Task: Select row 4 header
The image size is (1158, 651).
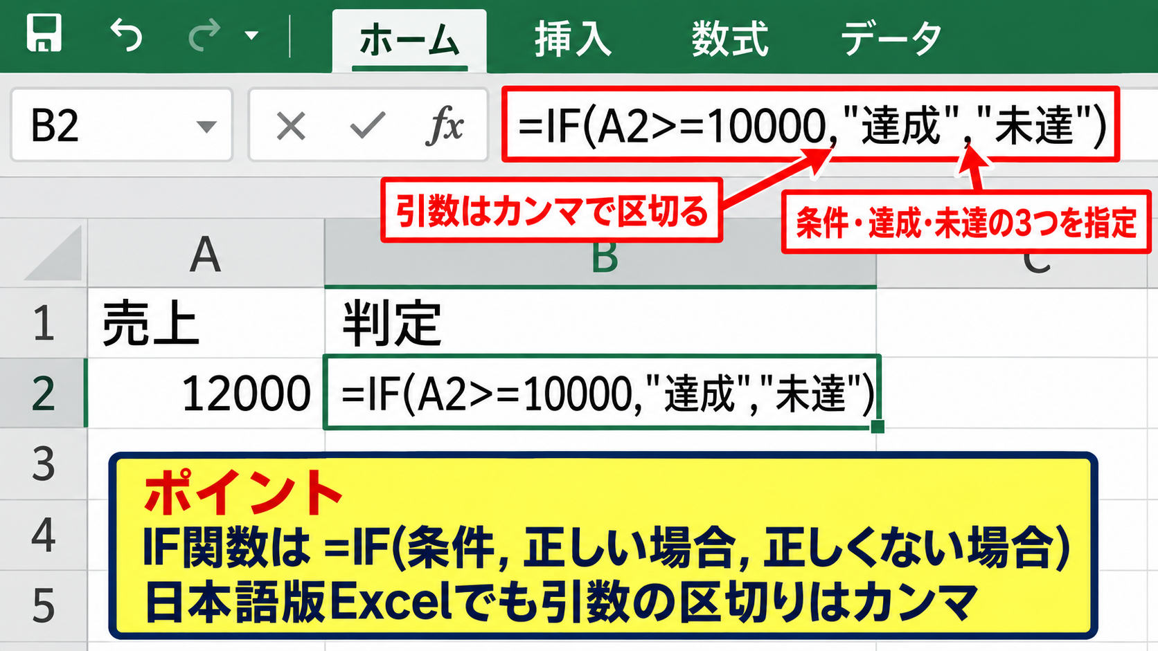Action: tap(43, 534)
